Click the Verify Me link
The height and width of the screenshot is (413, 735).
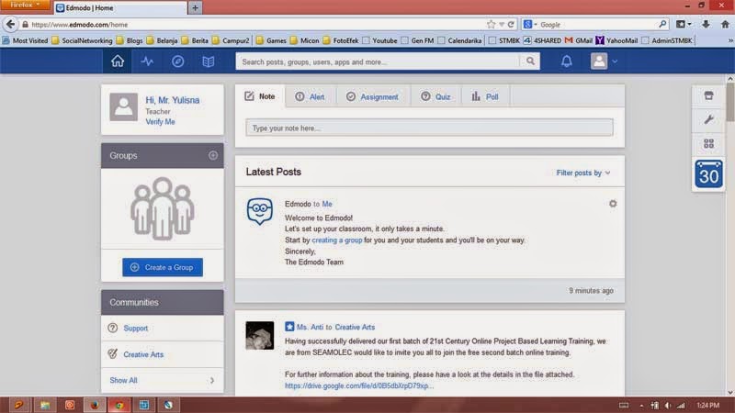pos(160,122)
